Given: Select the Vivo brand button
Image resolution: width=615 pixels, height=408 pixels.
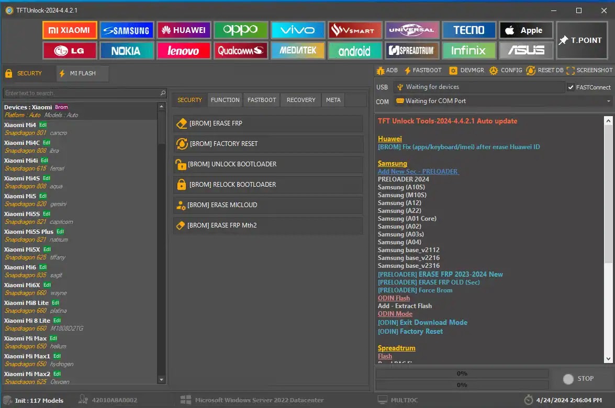Looking at the screenshot, I should pos(297,30).
